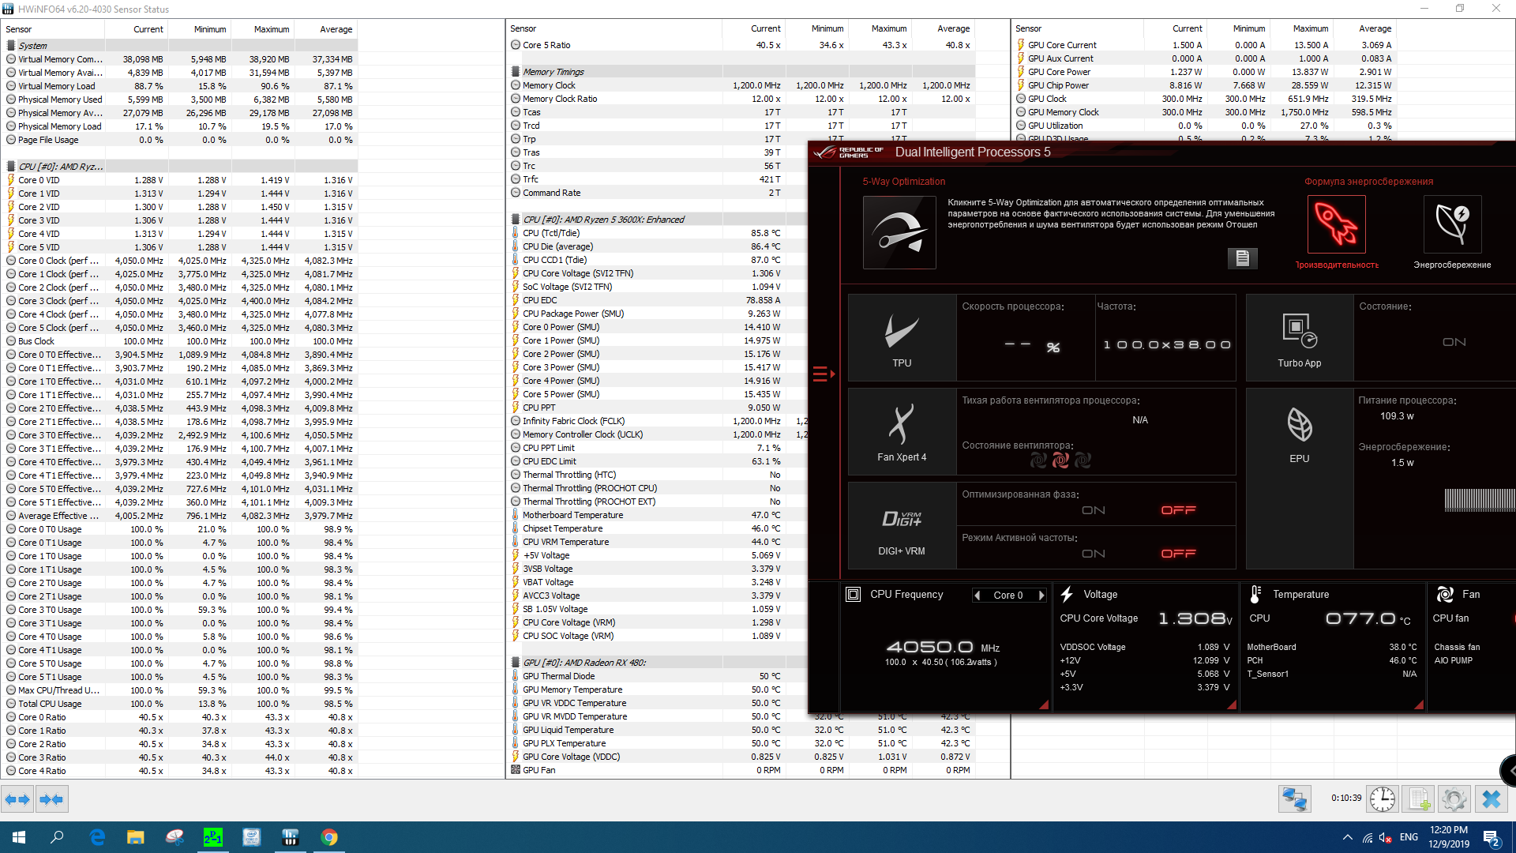The height and width of the screenshot is (853, 1516).
Task: Click the Энергосбережение power saving leaf button
Action: coord(1451,225)
